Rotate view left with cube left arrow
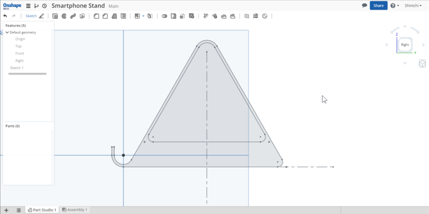 387,45
